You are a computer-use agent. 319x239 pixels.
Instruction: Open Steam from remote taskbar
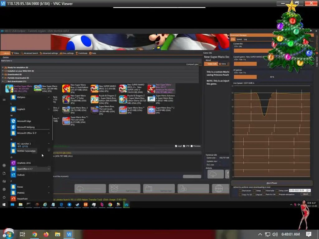(x=78, y=205)
